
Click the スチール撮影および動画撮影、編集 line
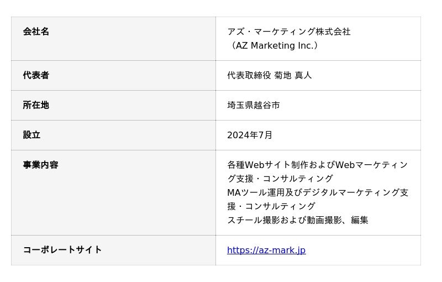coord(298,220)
